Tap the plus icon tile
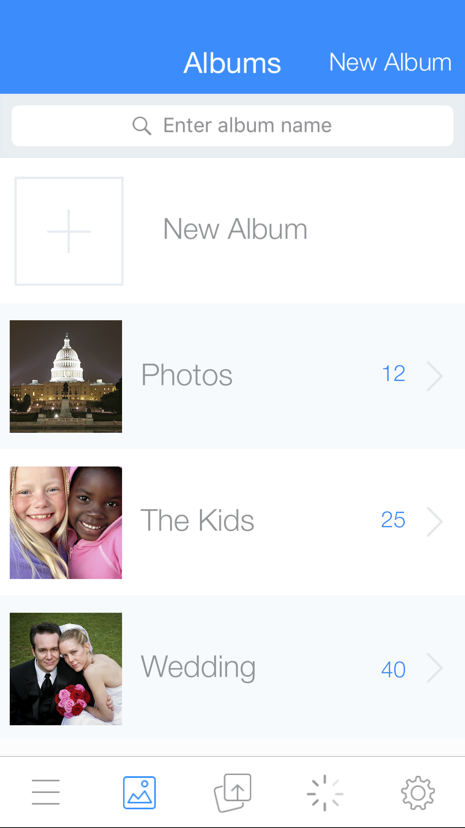 pyautogui.click(x=69, y=231)
